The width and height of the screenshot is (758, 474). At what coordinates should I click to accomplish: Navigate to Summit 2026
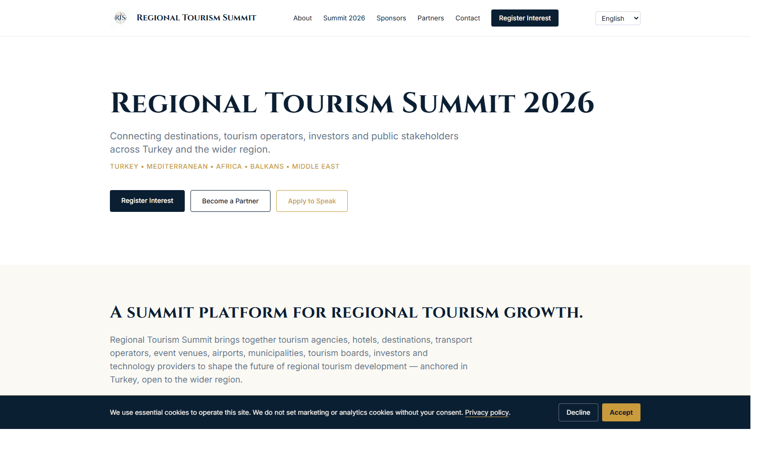344,18
